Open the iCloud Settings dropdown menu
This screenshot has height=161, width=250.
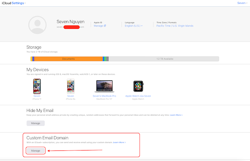pyautogui.click(x=19, y=3)
